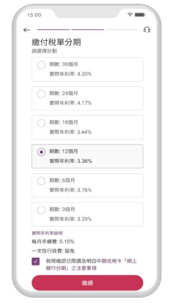Tap the 實際年利率: 3.29% plan card
Screen dimensions: 172x303
click(x=88, y=214)
